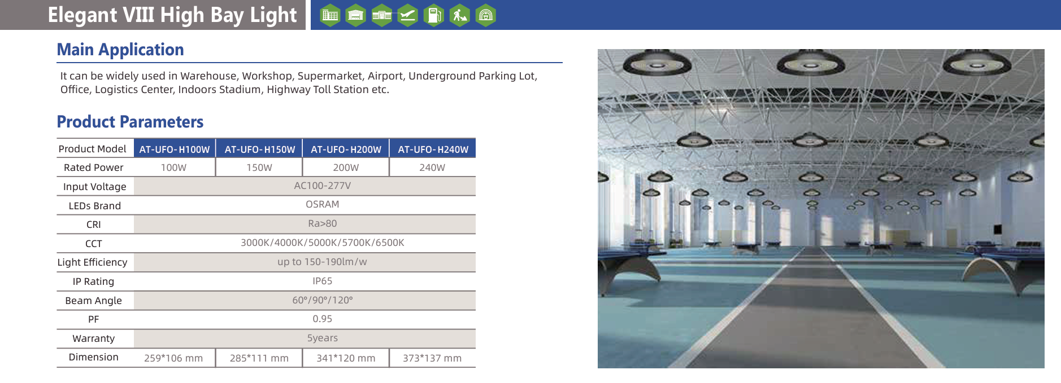
Task: Open the indoor stadium installation photo
Action: [820, 209]
